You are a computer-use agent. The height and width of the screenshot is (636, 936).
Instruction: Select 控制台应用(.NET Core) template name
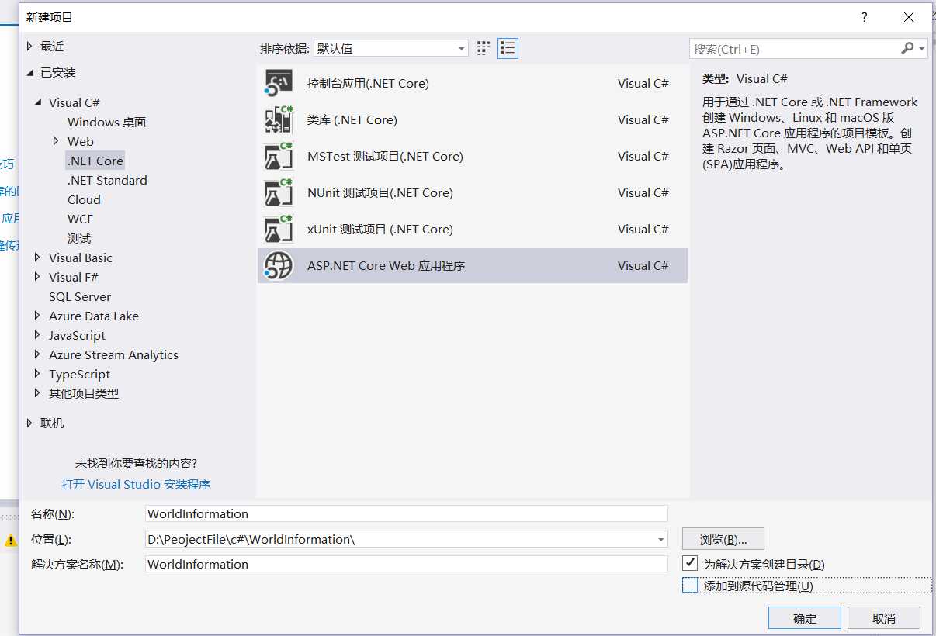368,83
